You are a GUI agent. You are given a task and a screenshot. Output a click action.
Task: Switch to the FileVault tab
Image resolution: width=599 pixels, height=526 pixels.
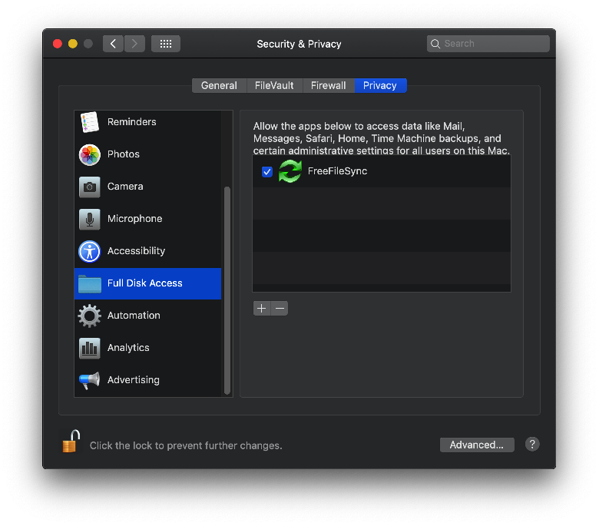point(274,85)
